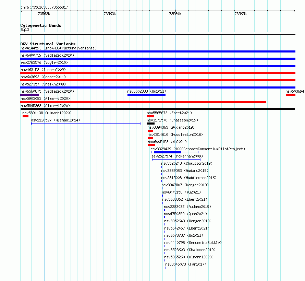Viewport: 305px width, 281px height.
Task: Click the nsv5845368 Almarri2020 label
Action: [x=45, y=106]
